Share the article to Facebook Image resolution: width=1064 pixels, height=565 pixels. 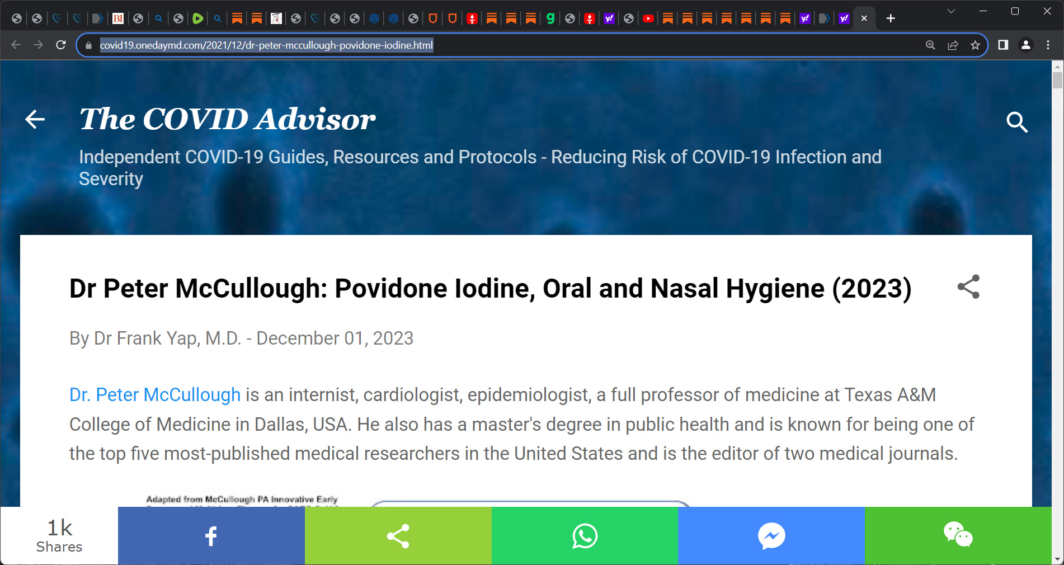(210, 536)
